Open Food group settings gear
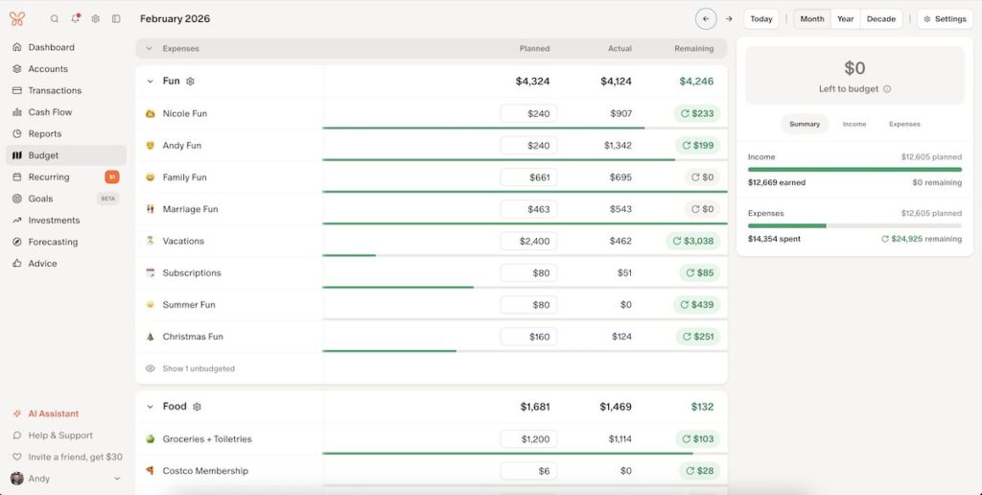The image size is (982, 495). point(197,407)
